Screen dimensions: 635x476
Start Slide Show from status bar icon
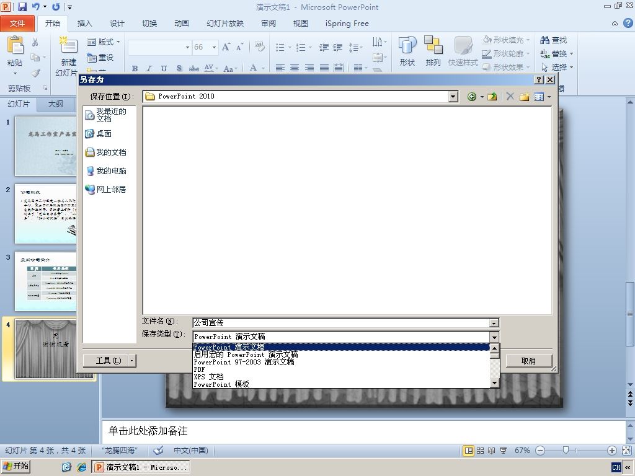(x=504, y=451)
